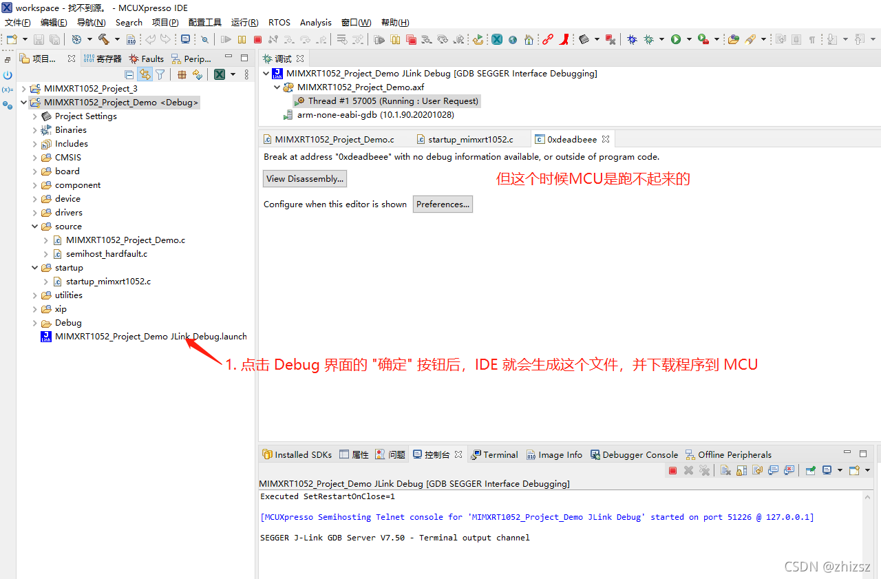Click the green bug Debug launch icon
Screen dimensions: 881x579
tap(648, 39)
